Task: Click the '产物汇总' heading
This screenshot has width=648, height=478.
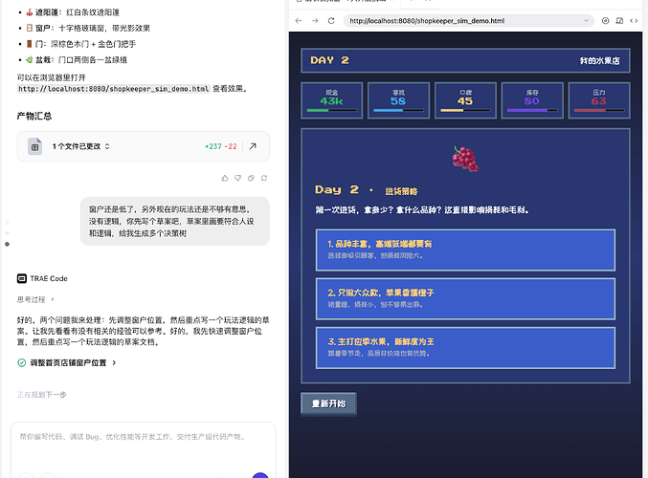Action: tap(34, 116)
